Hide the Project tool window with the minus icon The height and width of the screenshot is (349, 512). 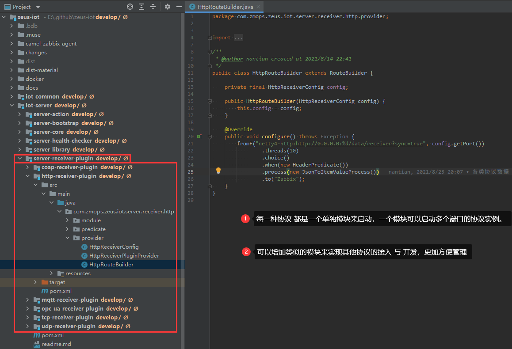(179, 7)
